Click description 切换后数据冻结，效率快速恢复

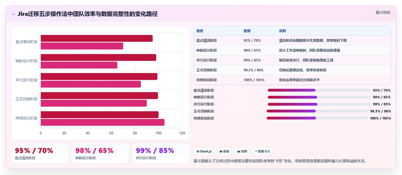pyautogui.click(x=303, y=70)
